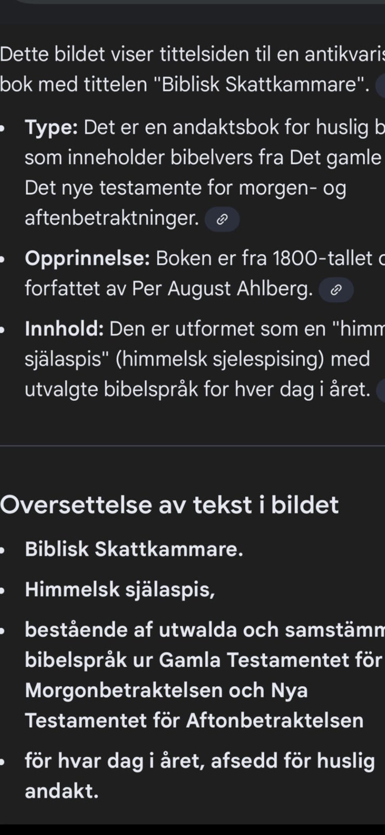The width and height of the screenshot is (385, 835).
Task: Tap cut-off source chip after 'hver dag i året.'
Action: 381,390
